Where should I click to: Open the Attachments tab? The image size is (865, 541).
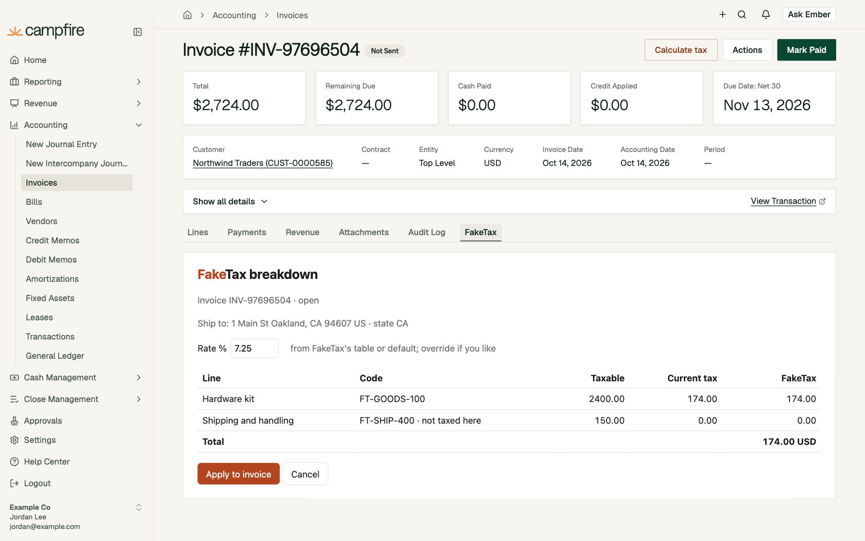[x=364, y=232]
